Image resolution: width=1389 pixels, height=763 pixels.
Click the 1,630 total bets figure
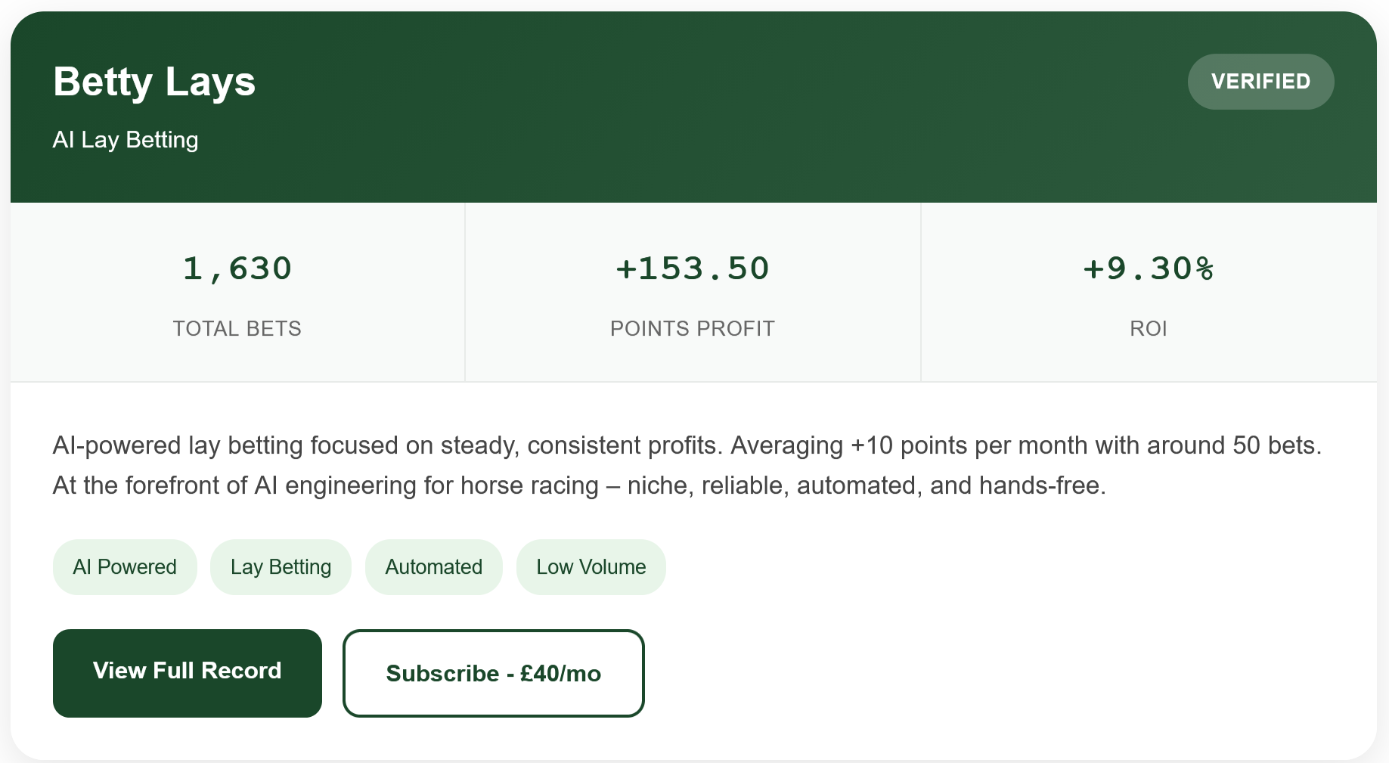click(237, 268)
